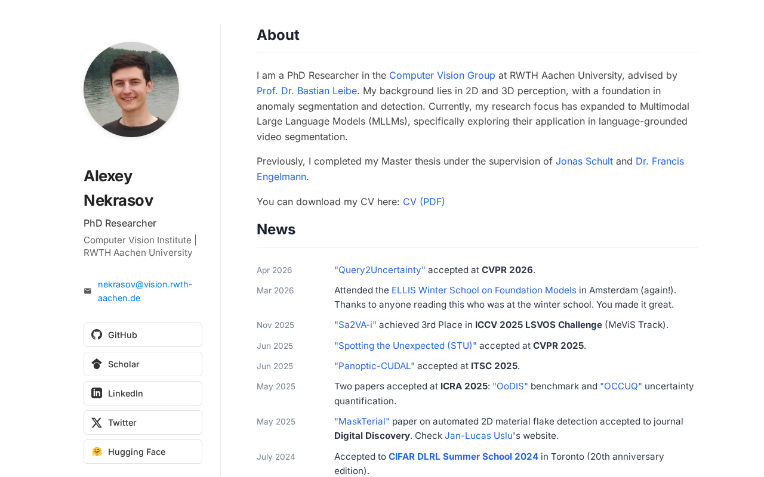Click the Scholar graduation cap icon

(x=97, y=364)
